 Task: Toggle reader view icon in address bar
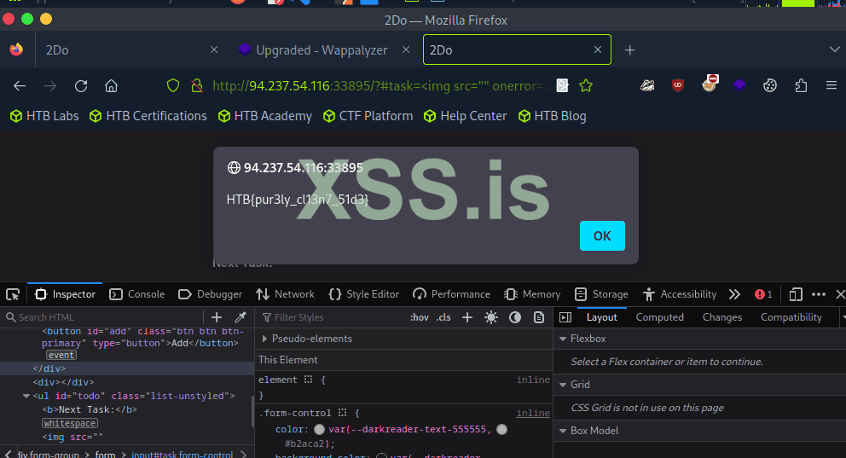coord(562,86)
